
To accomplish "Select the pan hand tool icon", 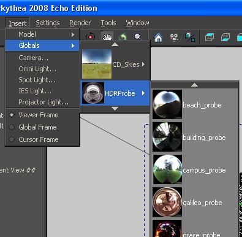I will (107, 37).
